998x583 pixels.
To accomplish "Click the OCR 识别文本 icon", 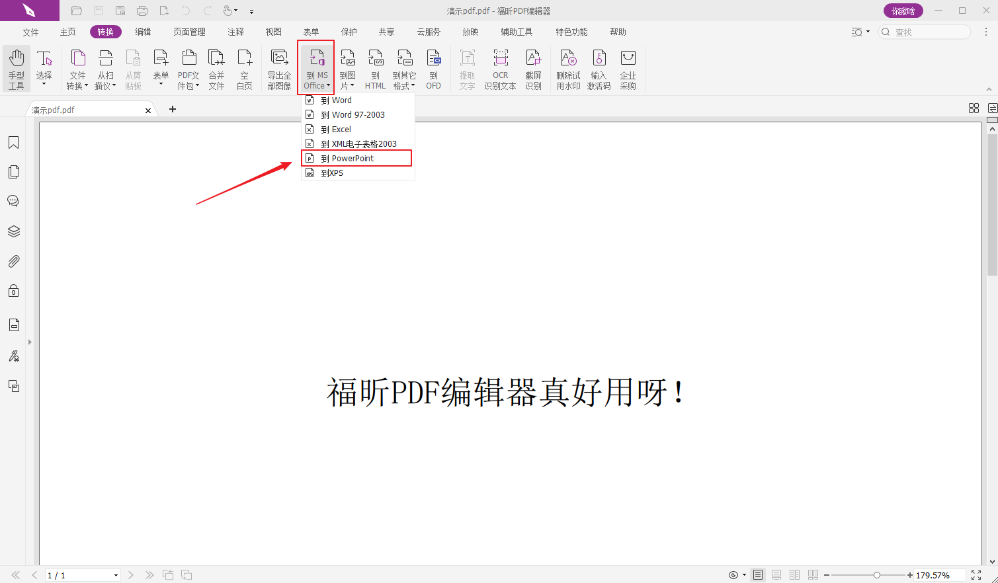I will (500, 69).
